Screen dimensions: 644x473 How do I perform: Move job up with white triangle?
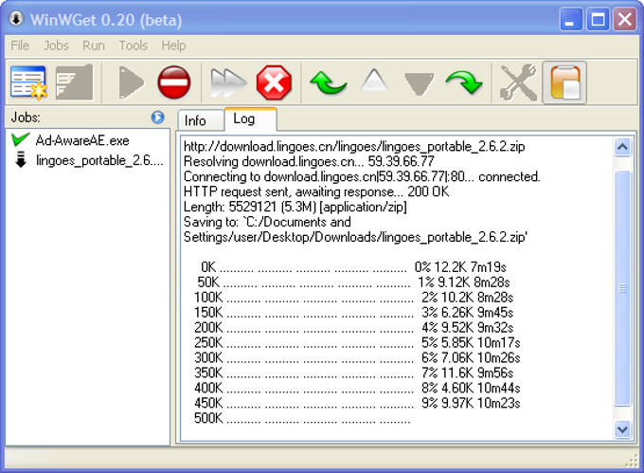point(374,81)
